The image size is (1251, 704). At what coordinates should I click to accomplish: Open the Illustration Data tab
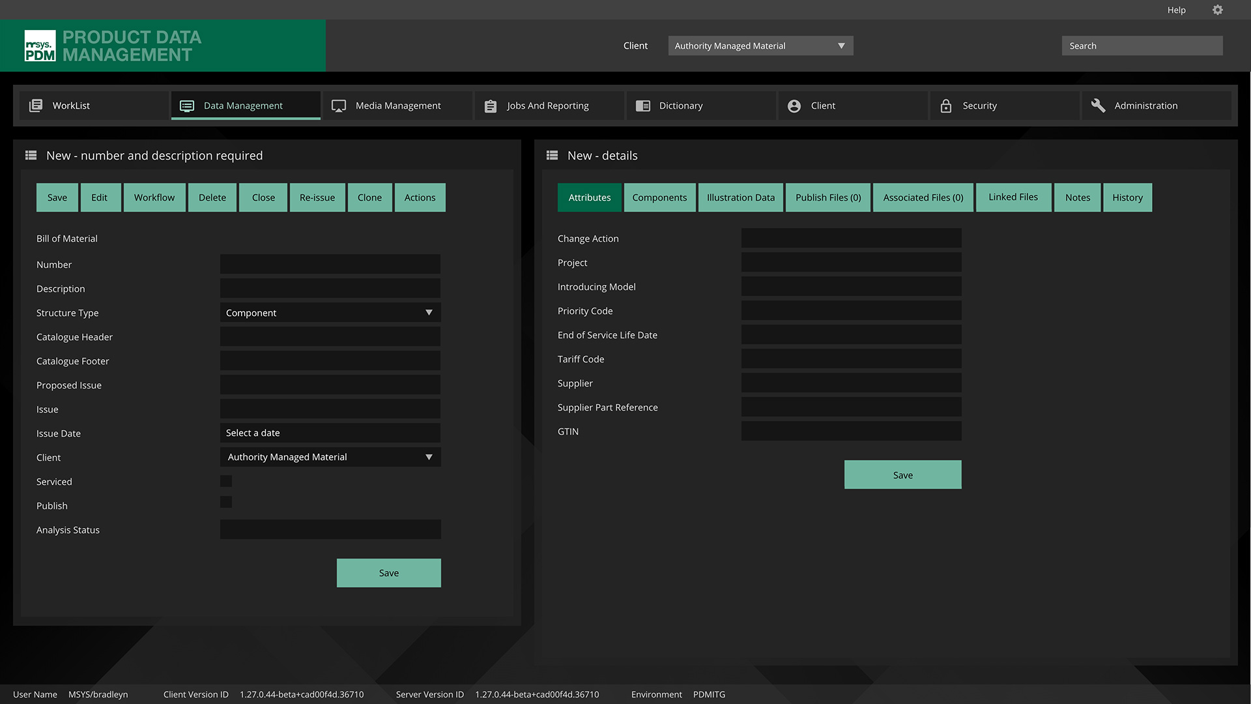pyautogui.click(x=741, y=198)
